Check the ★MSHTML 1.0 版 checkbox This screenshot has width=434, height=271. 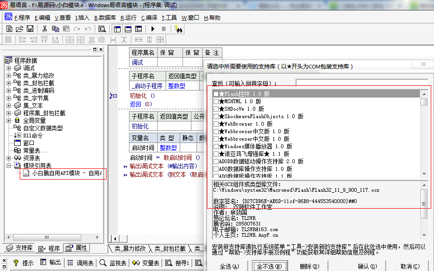[216, 101]
